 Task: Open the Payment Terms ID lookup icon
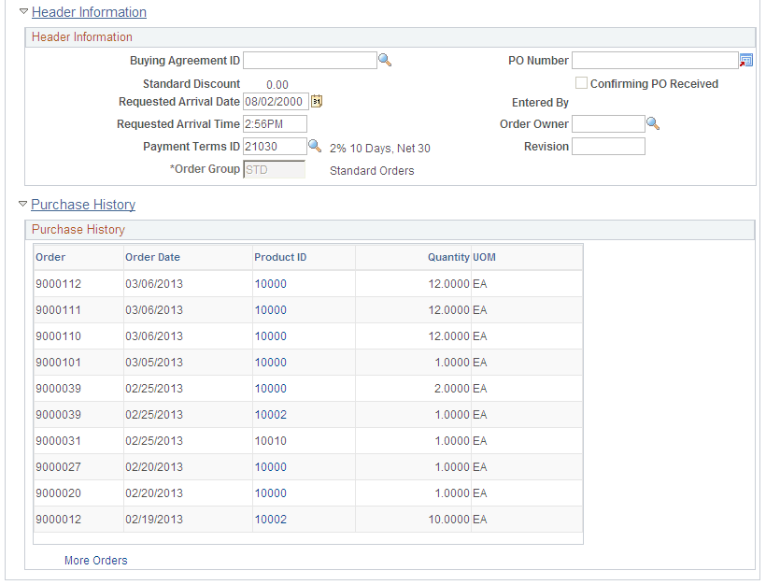coord(315,146)
